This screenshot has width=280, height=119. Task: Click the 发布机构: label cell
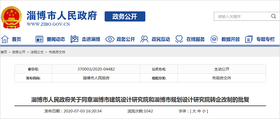click(34, 78)
